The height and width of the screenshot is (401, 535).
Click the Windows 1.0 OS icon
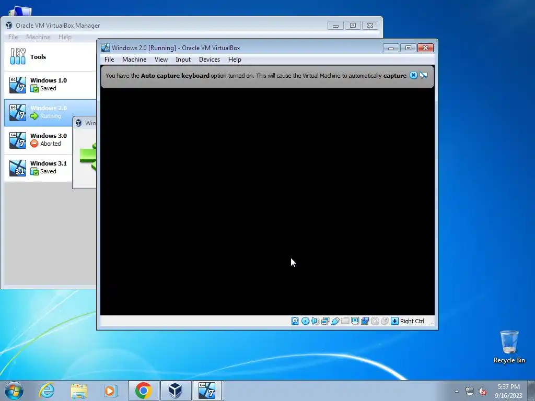(x=17, y=85)
